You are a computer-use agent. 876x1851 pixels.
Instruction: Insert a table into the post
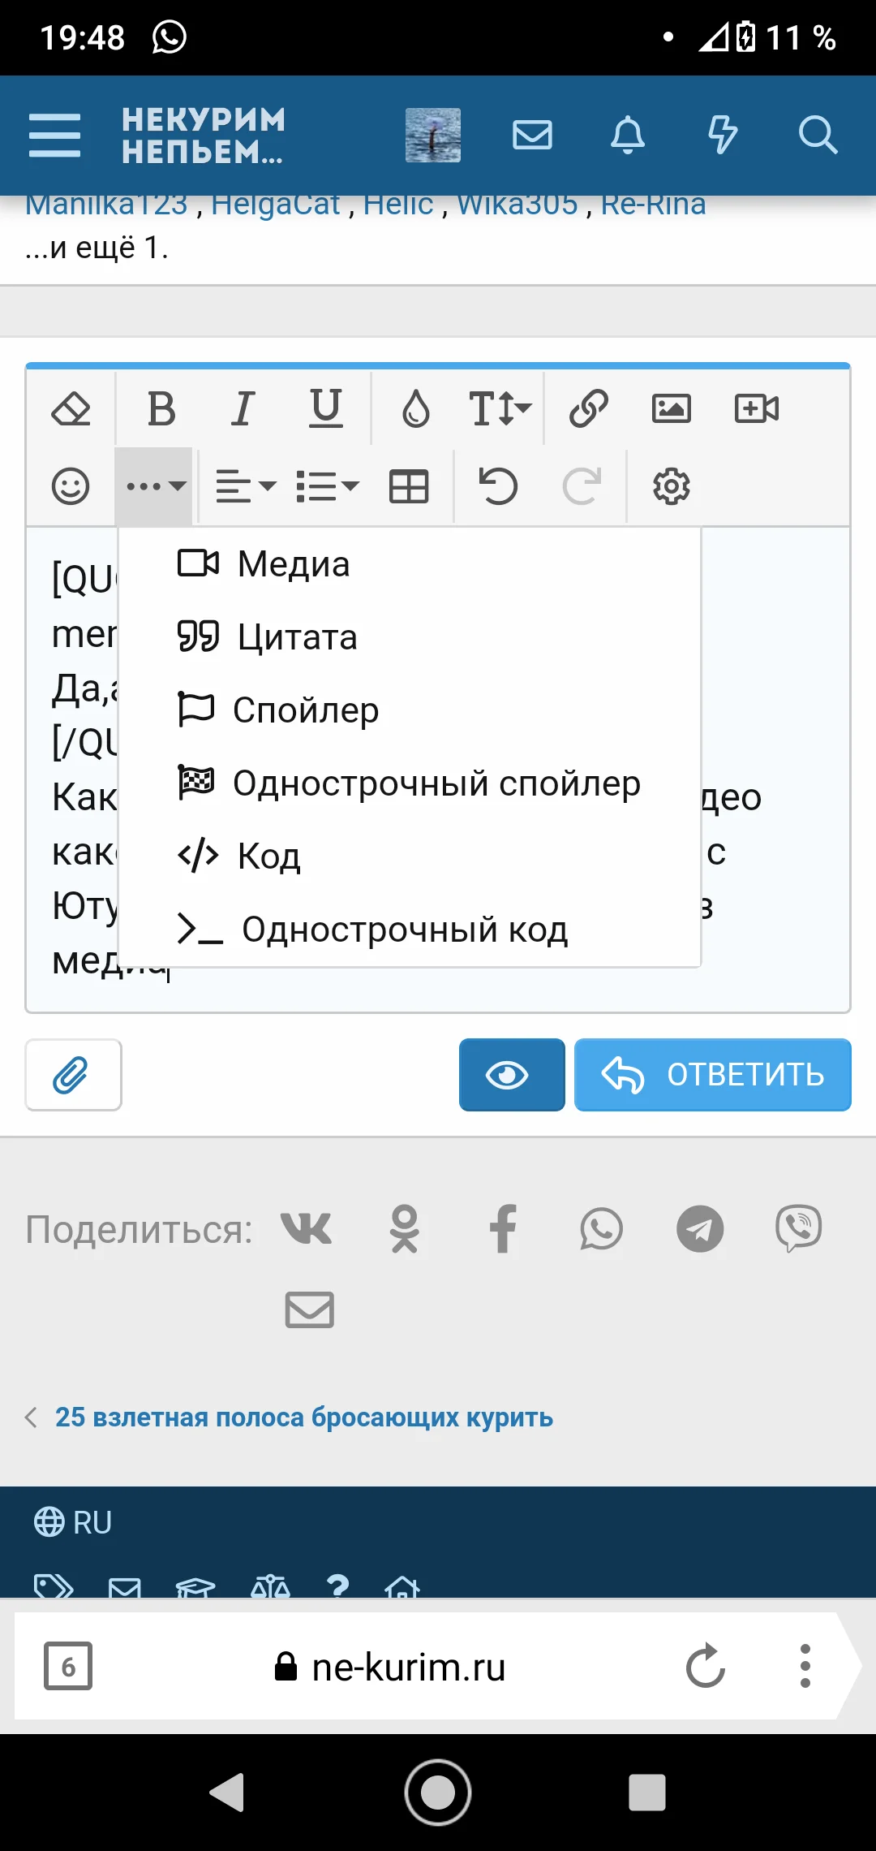click(408, 485)
